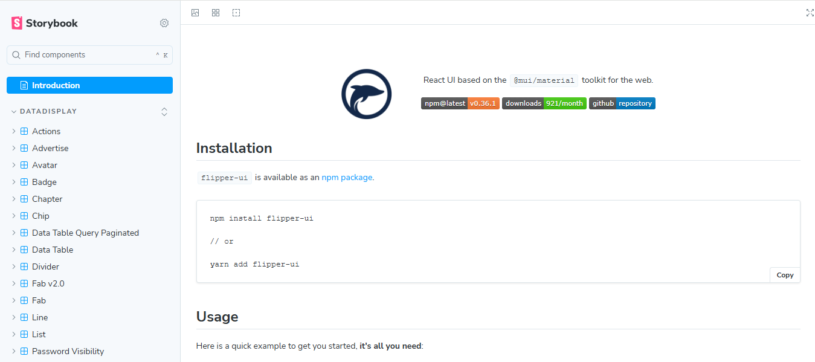Click the Fab v2.0 component grid icon
The image size is (815, 362).
24,283
